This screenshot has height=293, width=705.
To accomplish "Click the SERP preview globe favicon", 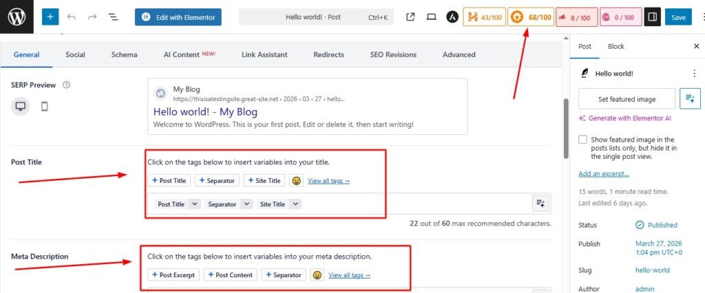I will (x=160, y=94).
